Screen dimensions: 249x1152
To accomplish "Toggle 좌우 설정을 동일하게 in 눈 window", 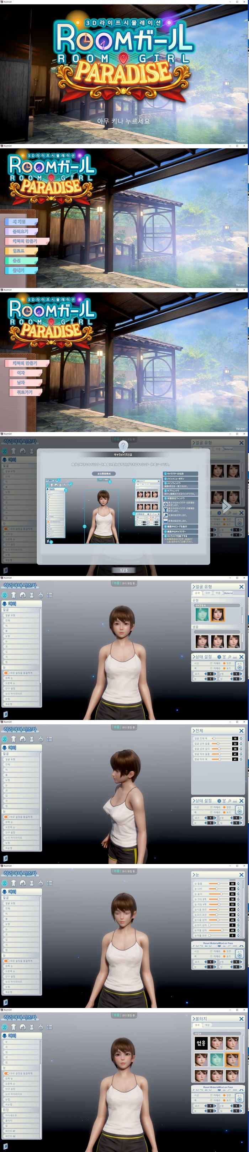I will pos(7,961).
